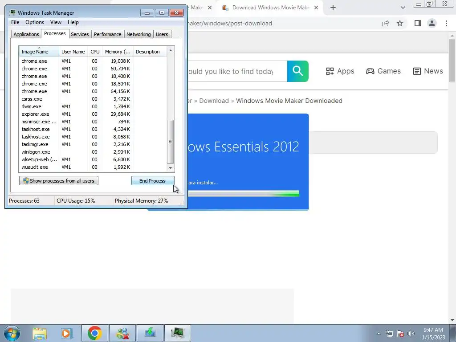This screenshot has height=342, width=456.
Task: Click Show processes from all users
Action: click(59, 181)
